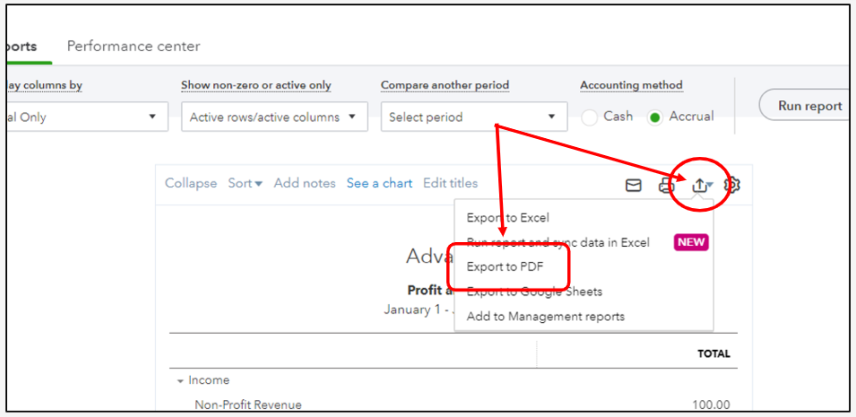Screen dimensions: 856x417
Task: Click the Accounting method label
Action: pos(632,85)
